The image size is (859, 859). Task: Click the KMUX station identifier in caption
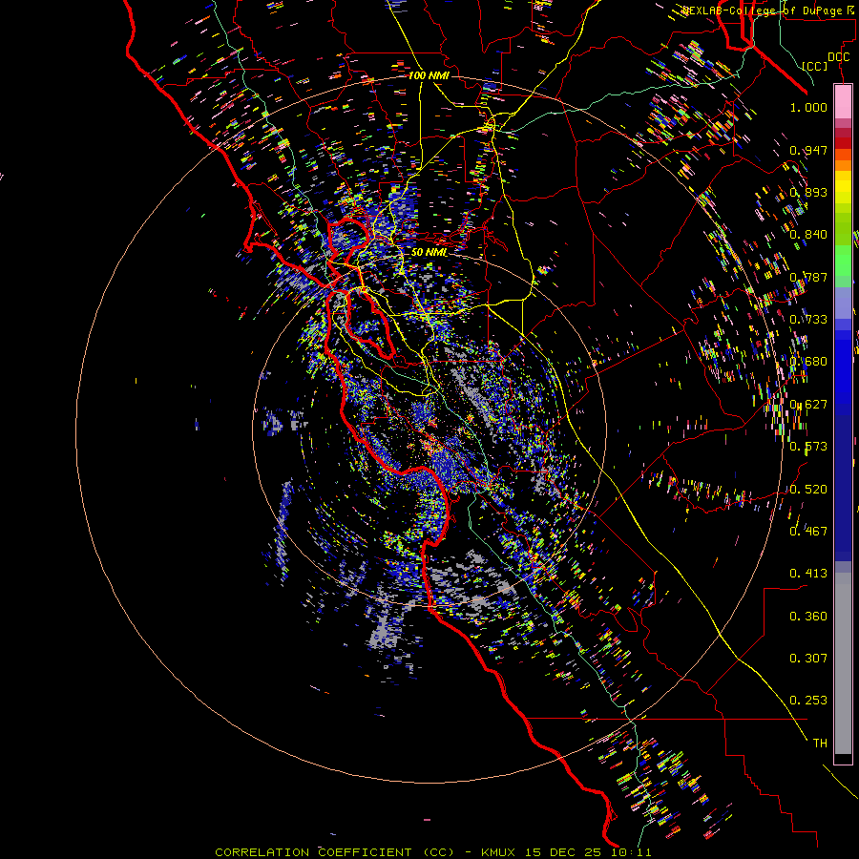(x=498, y=852)
